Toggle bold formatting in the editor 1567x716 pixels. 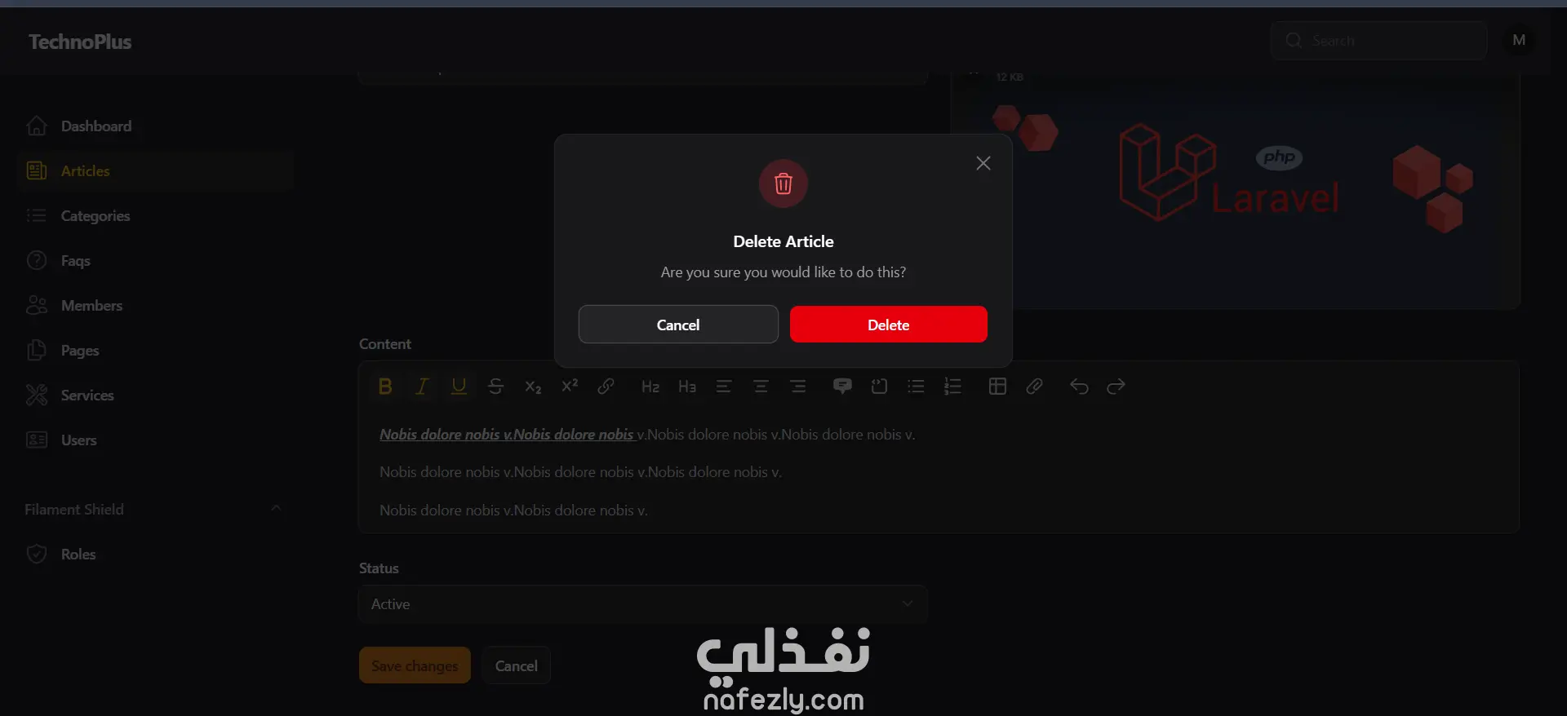tap(385, 387)
